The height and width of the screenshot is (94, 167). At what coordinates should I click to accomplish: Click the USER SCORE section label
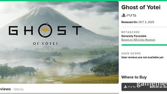[131, 53]
